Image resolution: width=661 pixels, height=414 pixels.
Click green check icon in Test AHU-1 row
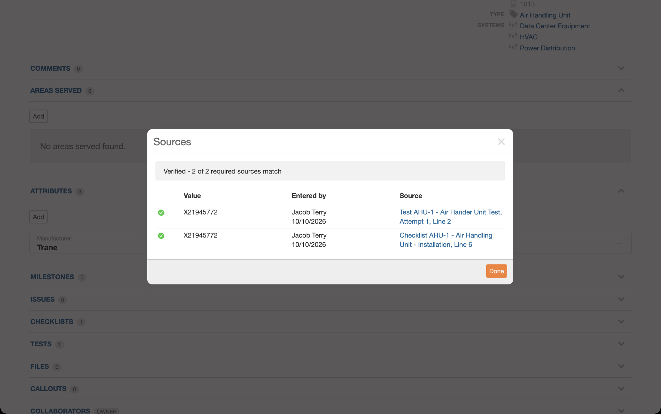[x=161, y=212]
